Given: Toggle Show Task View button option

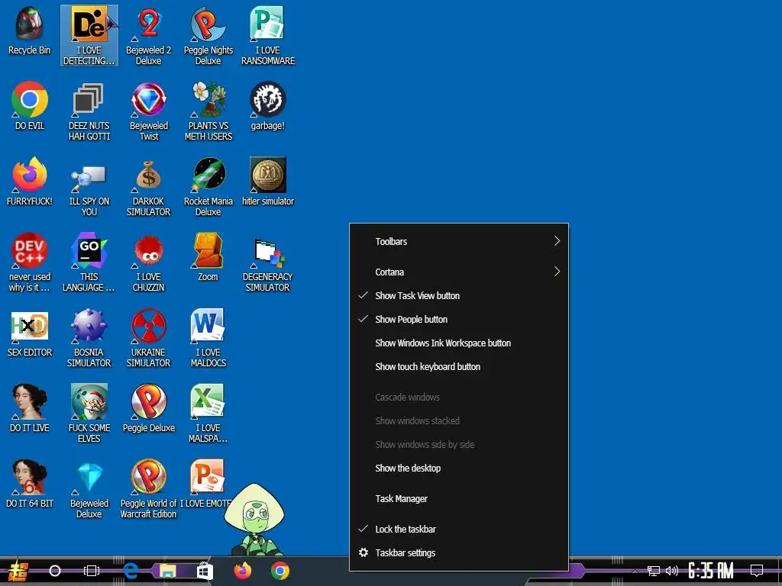Looking at the screenshot, I should point(459,295).
